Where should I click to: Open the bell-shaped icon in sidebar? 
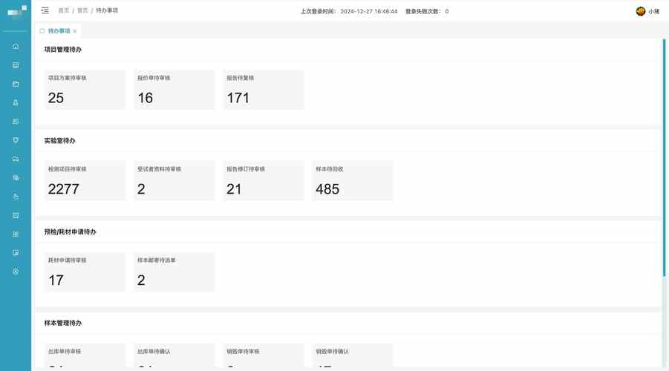(x=16, y=103)
